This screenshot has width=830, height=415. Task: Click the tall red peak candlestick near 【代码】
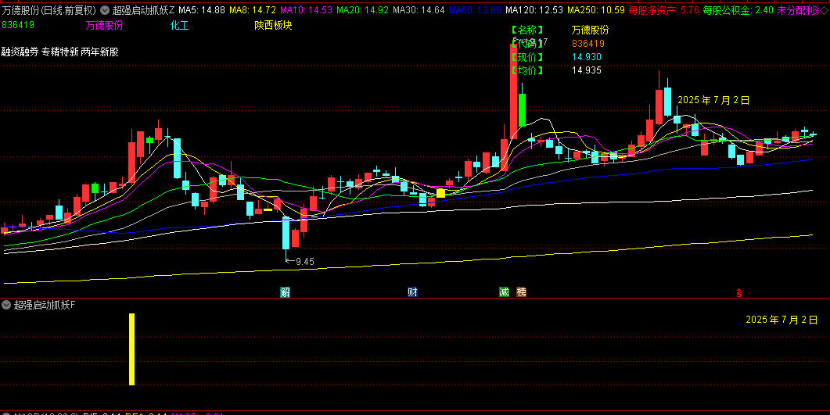513,91
